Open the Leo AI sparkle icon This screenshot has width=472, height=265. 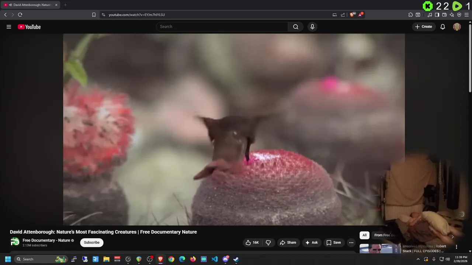[x=452, y=15]
